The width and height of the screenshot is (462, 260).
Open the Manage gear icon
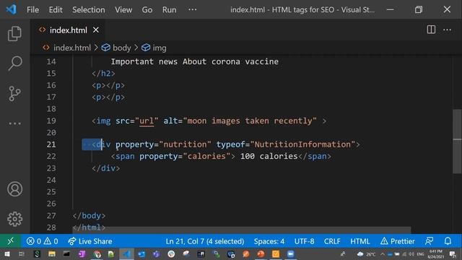[14, 219]
